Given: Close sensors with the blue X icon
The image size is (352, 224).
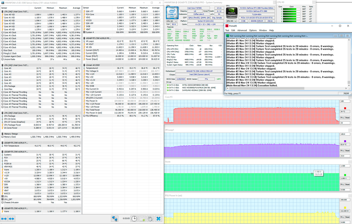Looking at the screenshot, I should click(158, 218).
